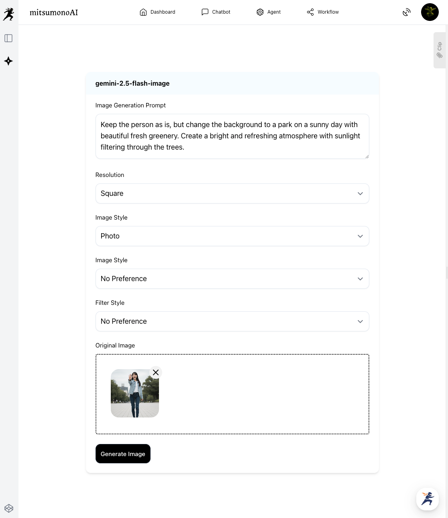Viewport: 448px width, 518px height.
Task: Click inside the Image Generation Prompt field
Action: point(232,136)
